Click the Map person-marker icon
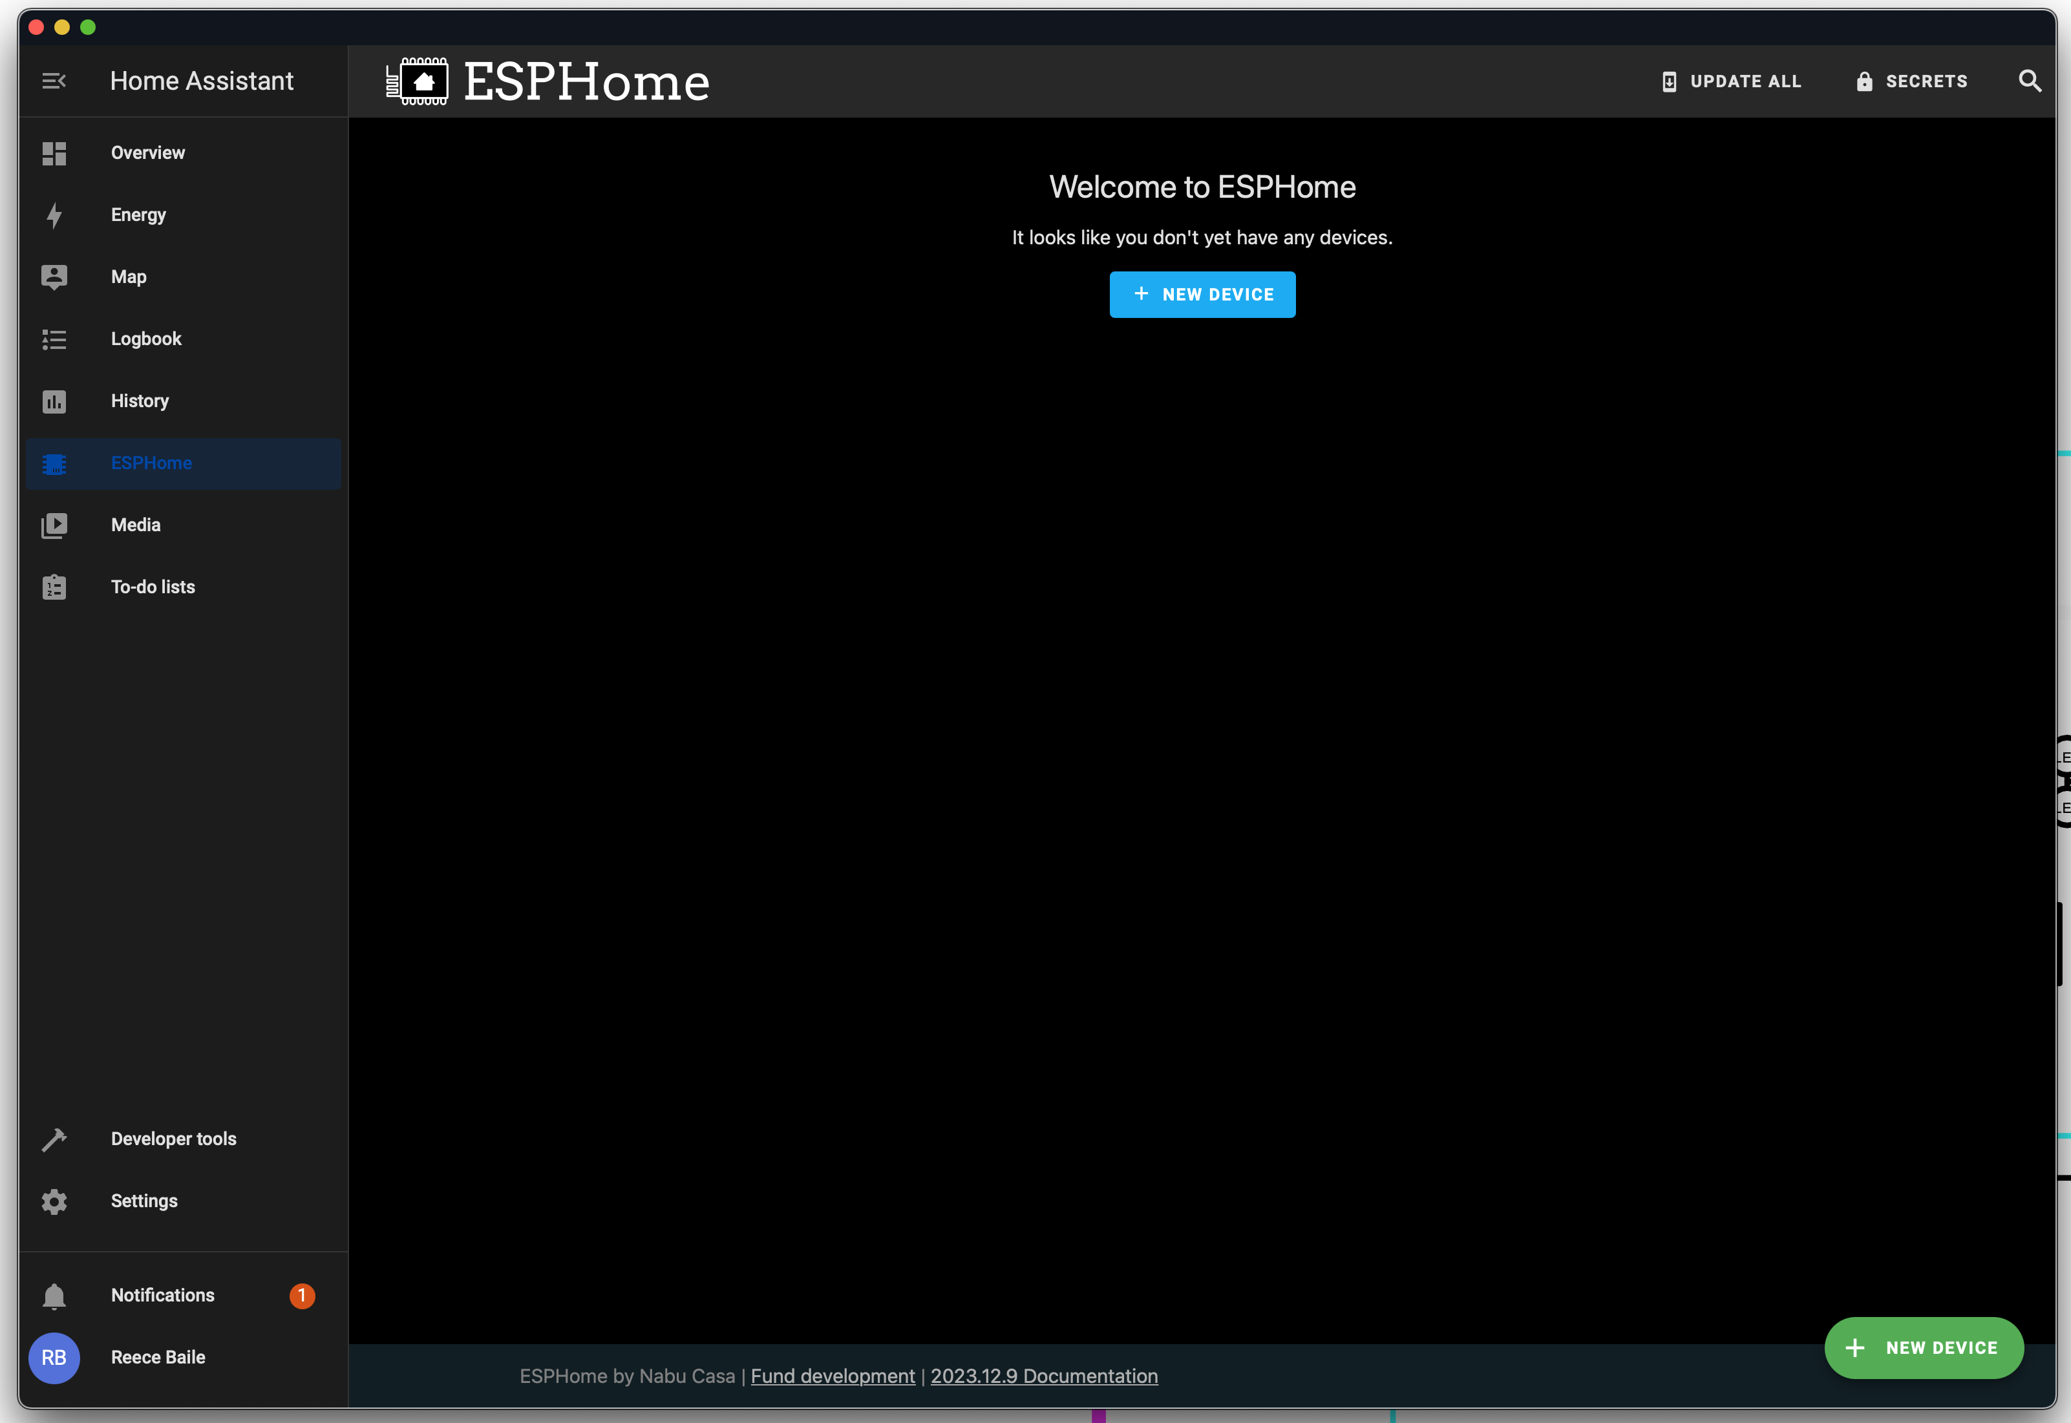The image size is (2071, 1423). (54, 277)
